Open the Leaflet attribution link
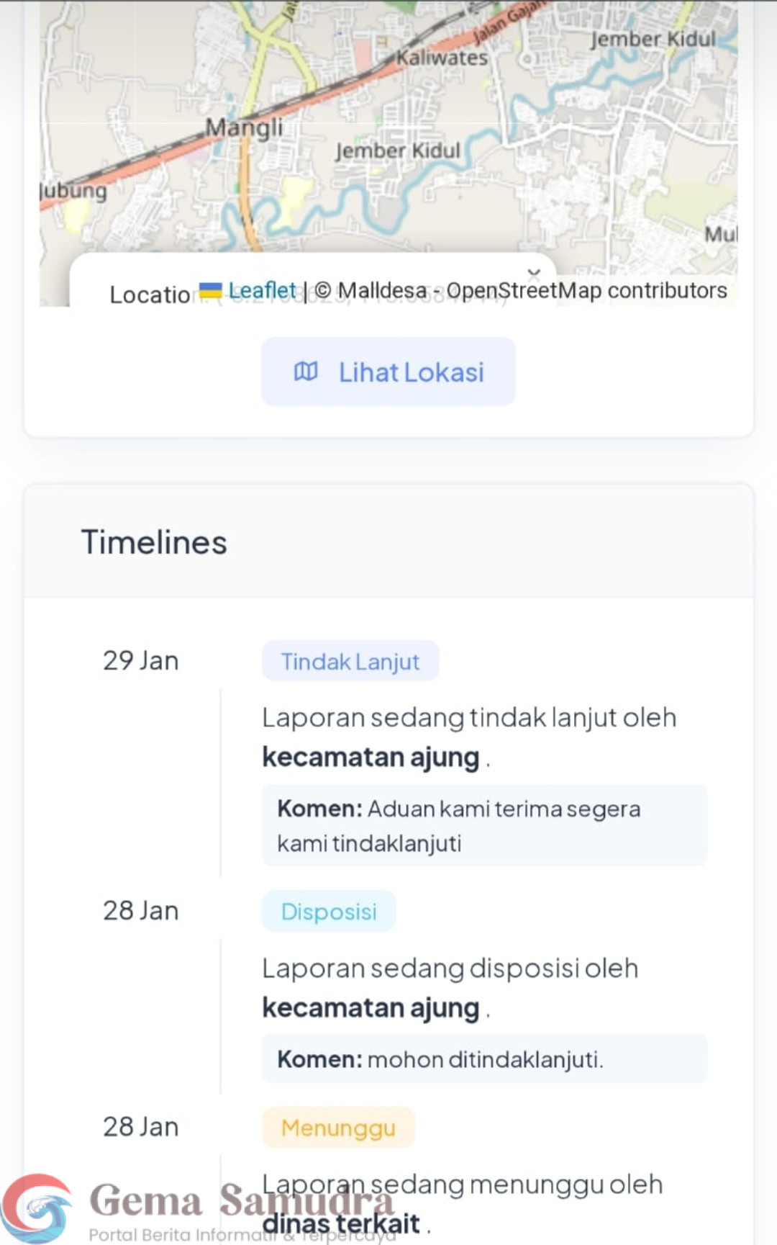Image resolution: width=777 pixels, height=1245 pixels. (263, 290)
